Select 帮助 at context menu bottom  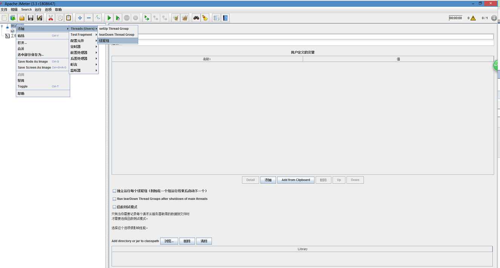43,93
